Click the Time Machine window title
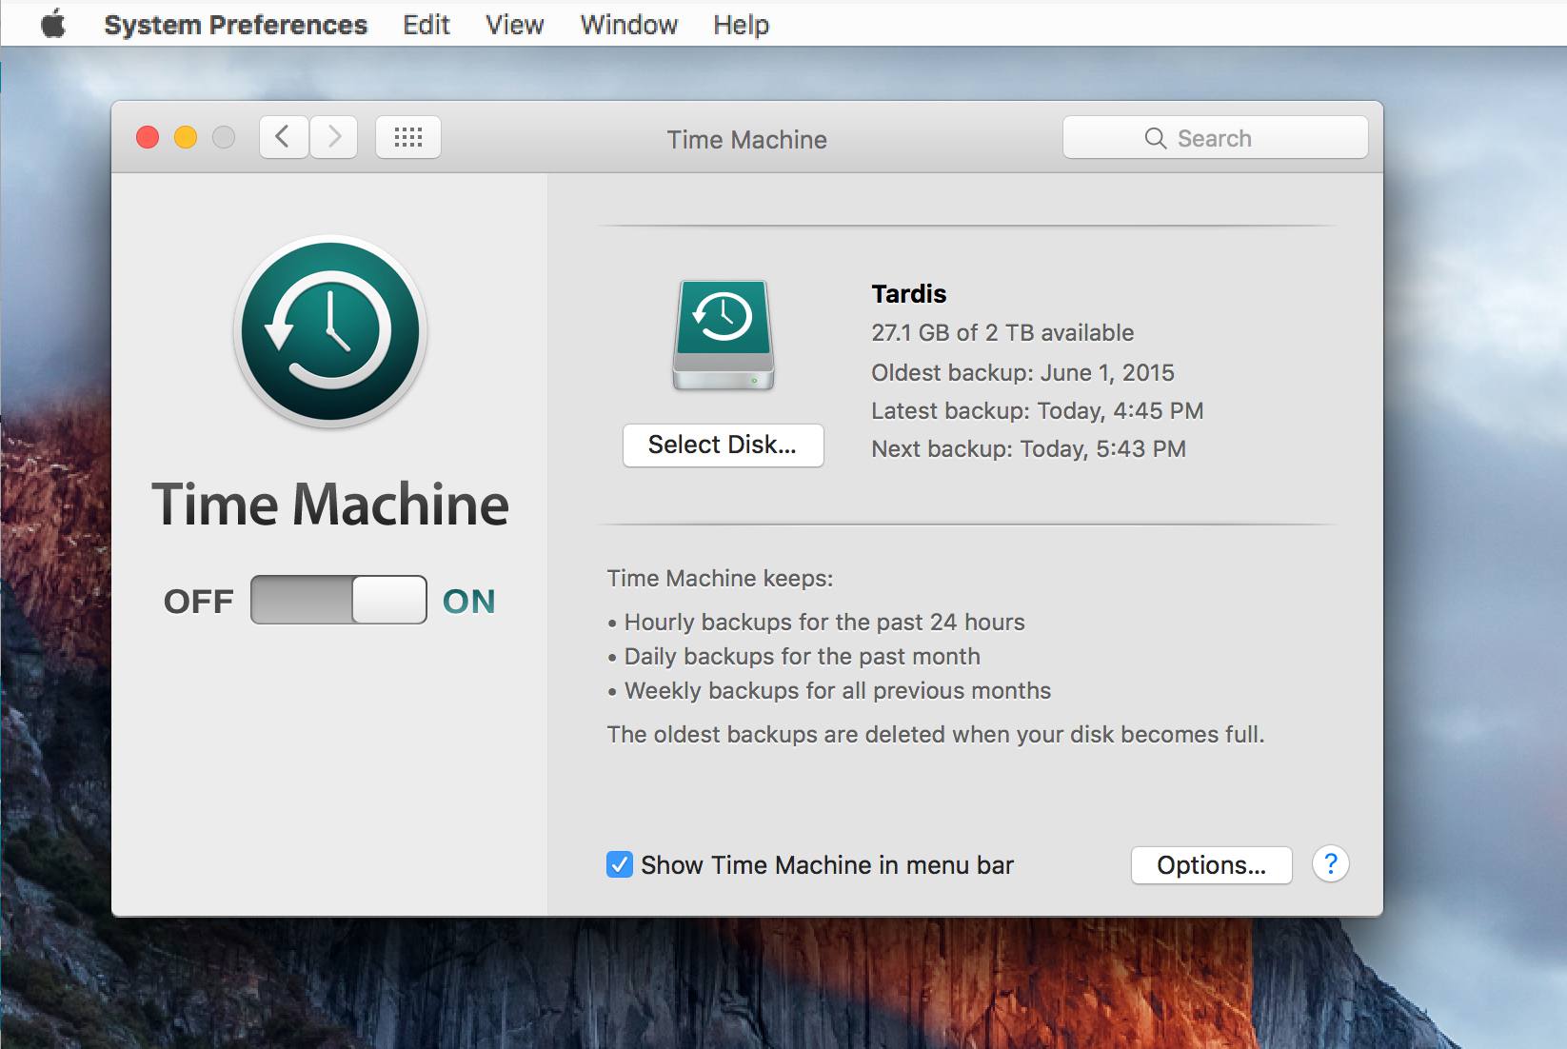 (747, 140)
